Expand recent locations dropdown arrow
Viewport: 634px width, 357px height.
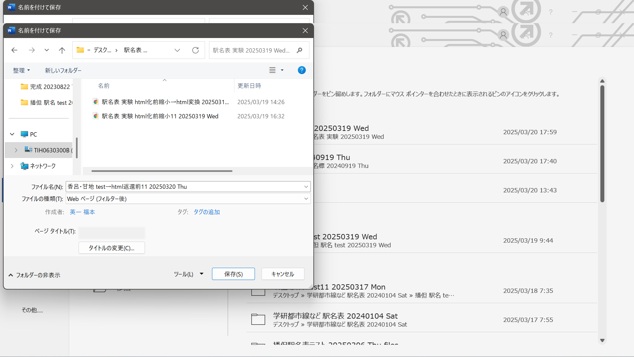[47, 50]
